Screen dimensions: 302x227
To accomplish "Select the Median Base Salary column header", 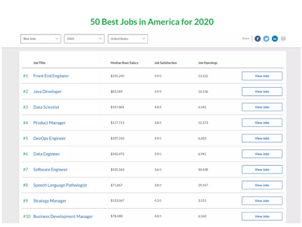I will coord(124,63).
